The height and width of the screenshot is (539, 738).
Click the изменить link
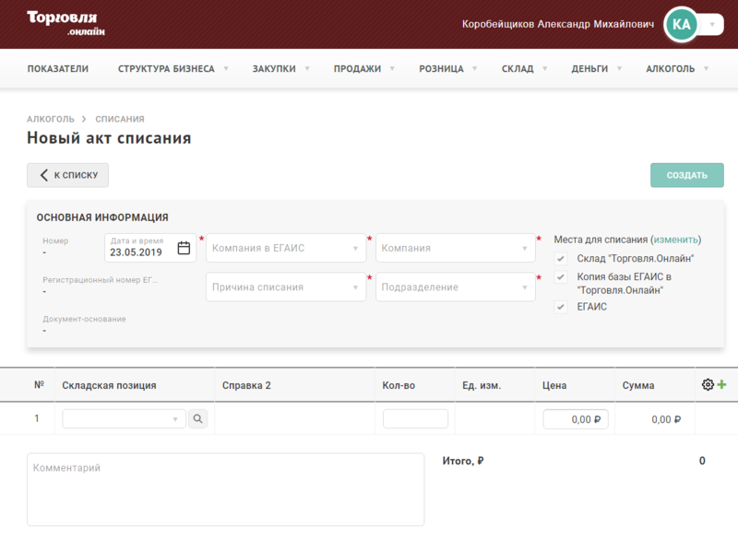pyautogui.click(x=675, y=240)
